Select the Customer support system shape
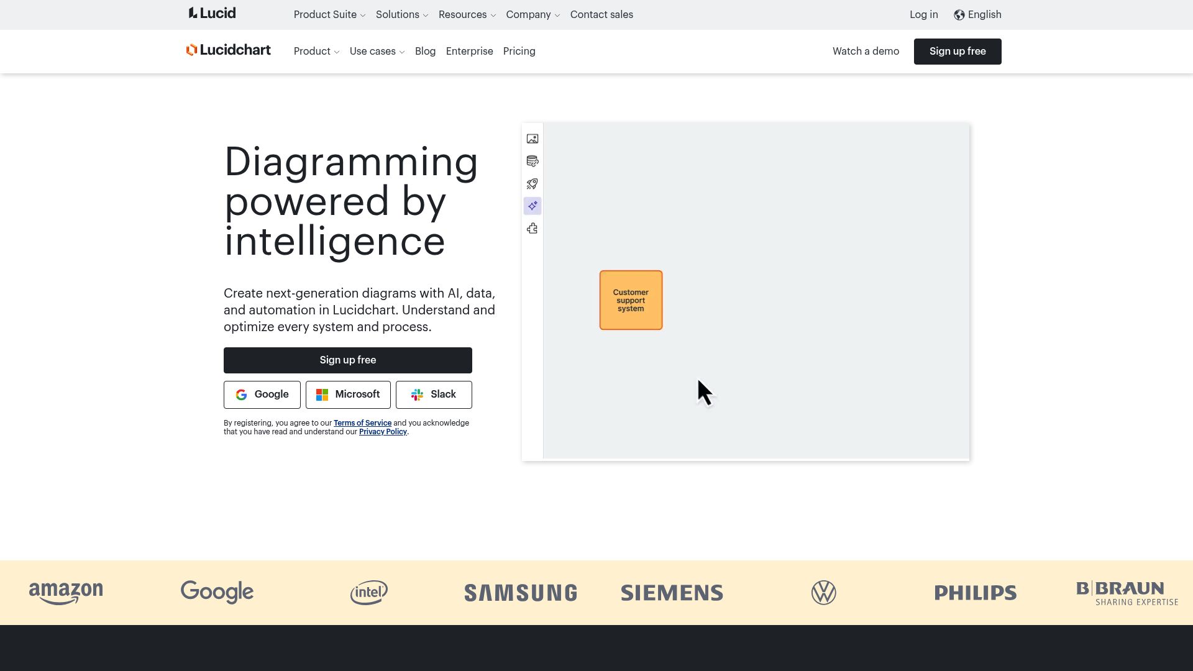The width and height of the screenshot is (1193, 671). (x=631, y=300)
